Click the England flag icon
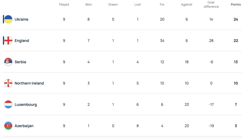This screenshot has height=139, width=242. pos(8,41)
